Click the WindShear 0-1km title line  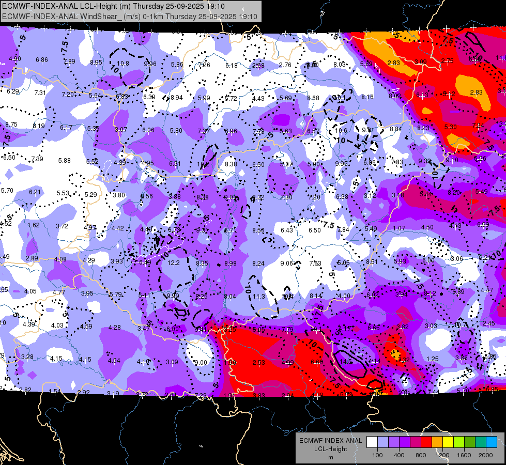tap(129, 17)
